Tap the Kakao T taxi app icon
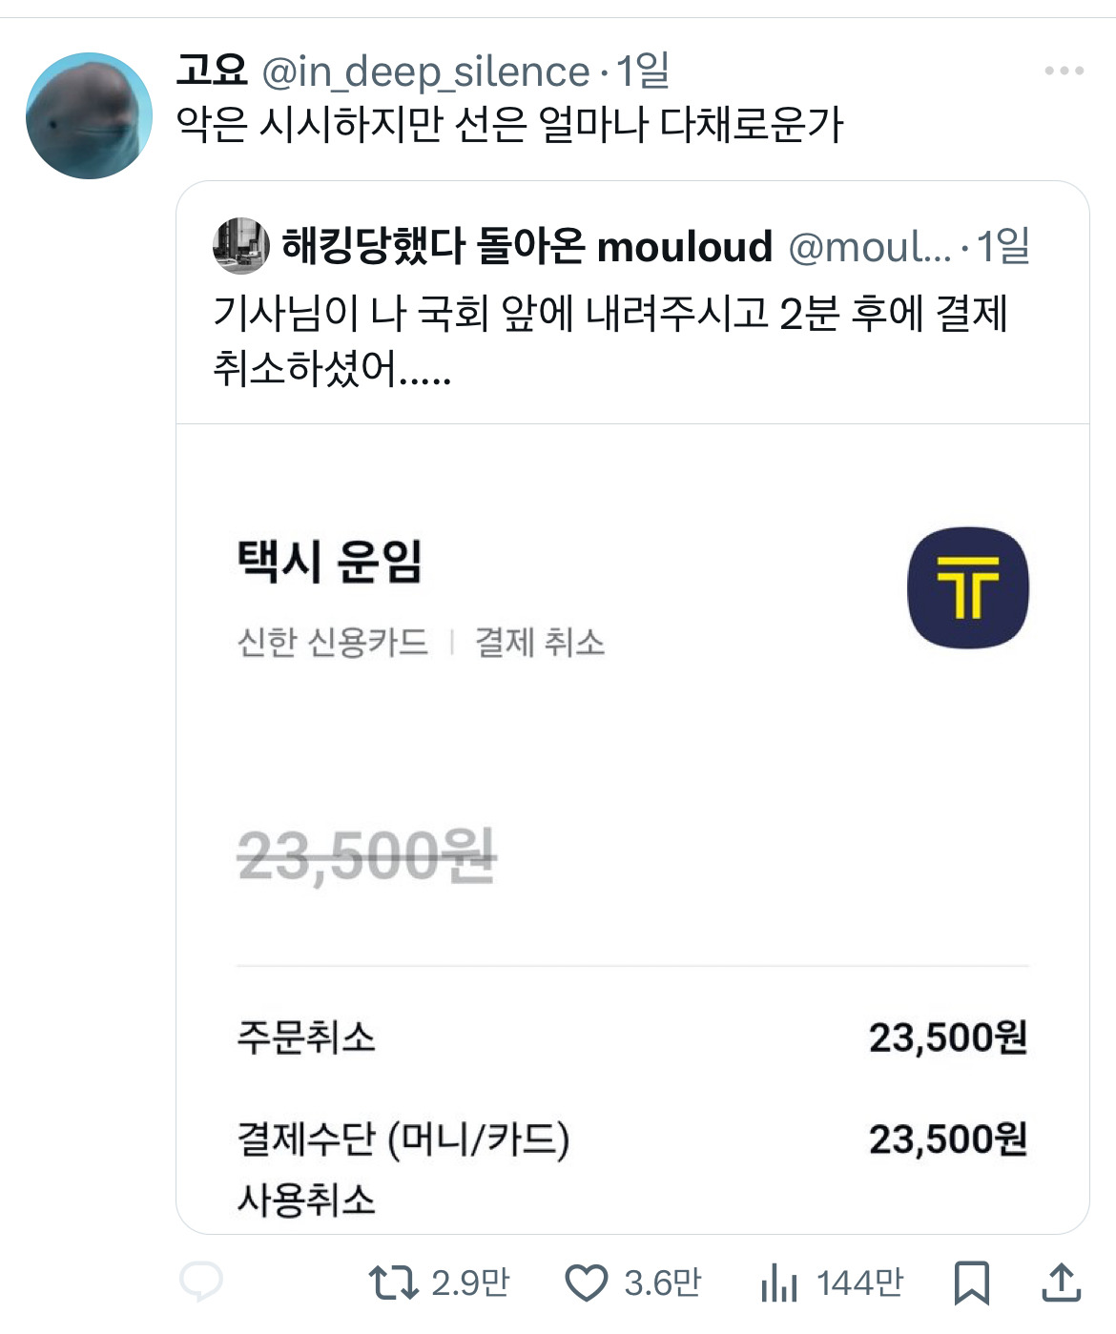1116x1334 pixels. (967, 587)
